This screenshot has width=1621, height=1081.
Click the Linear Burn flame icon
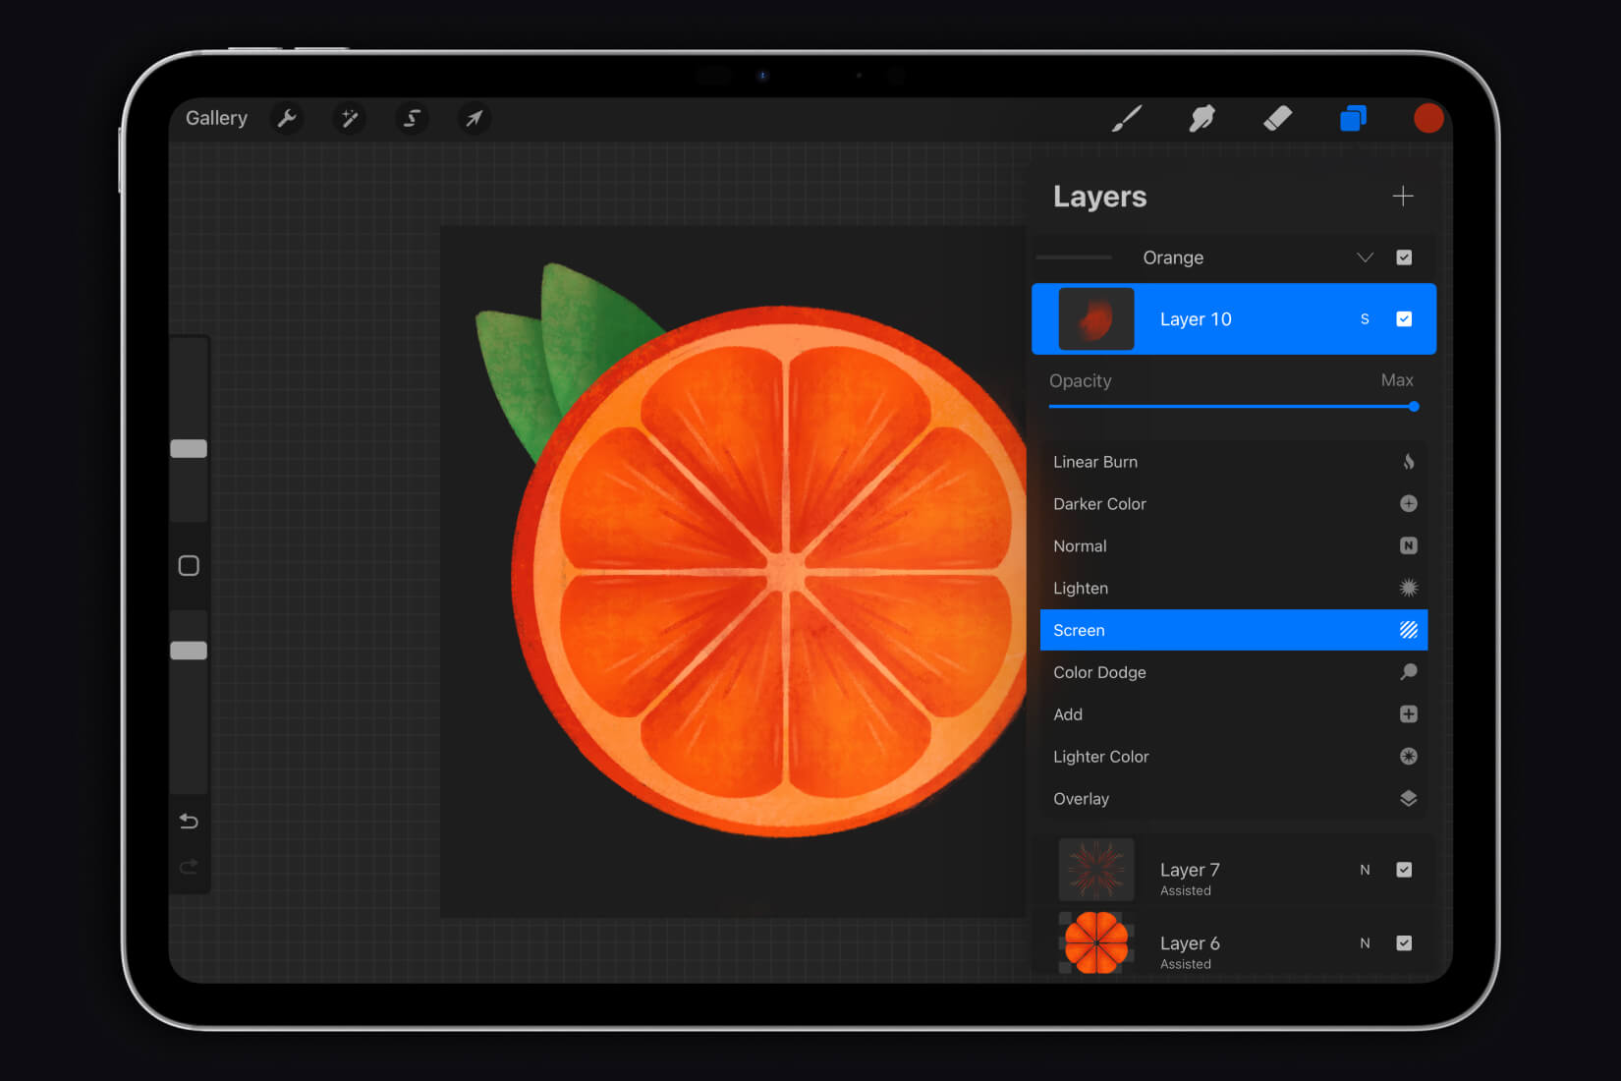tap(1408, 462)
